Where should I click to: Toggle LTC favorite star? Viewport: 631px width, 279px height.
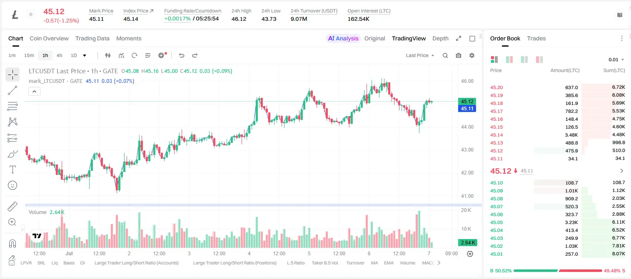pos(31,15)
